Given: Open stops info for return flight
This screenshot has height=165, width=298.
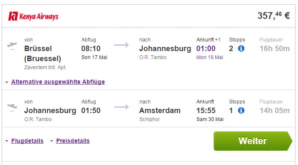Looking at the screenshot, I should (241, 111).
